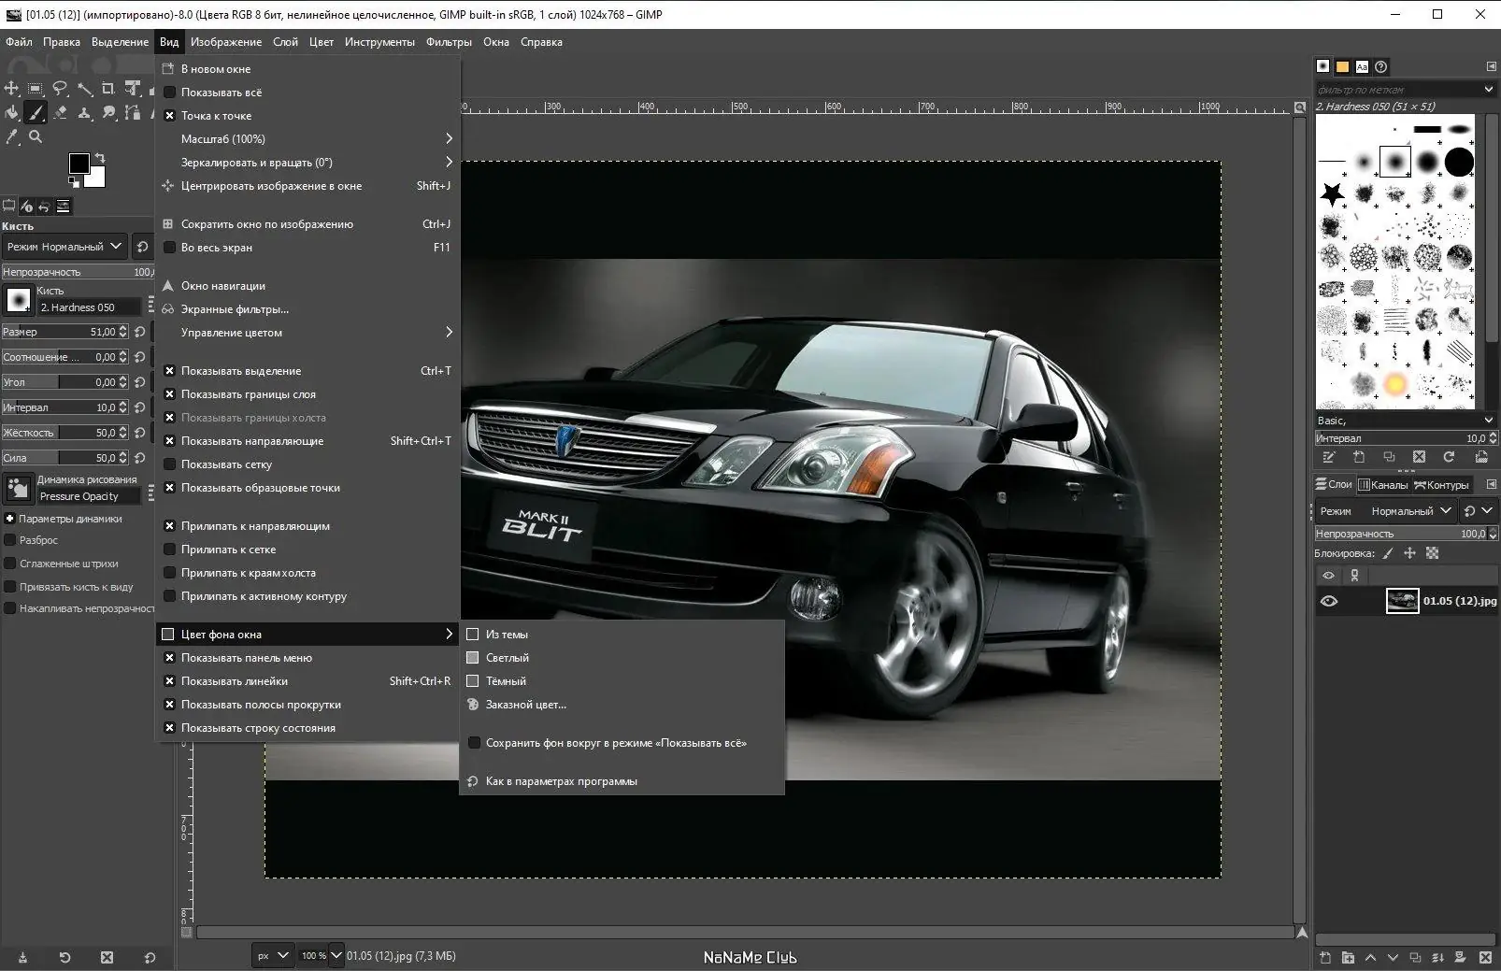Open the px units dropdown in status bar
Screen dimensions: 1501x971
coord(272,956)
